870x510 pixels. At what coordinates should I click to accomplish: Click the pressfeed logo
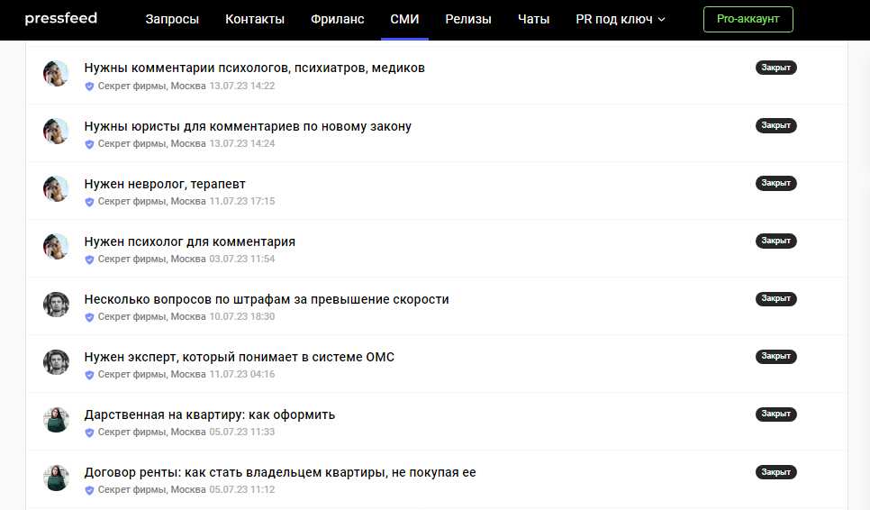[61, 19]
